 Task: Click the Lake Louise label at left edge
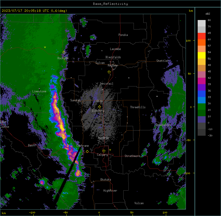click(x=5, y=124)
